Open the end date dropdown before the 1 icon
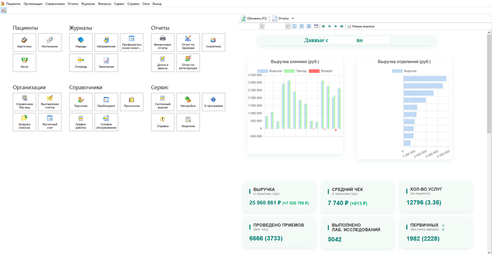The image size is (492, 254). pos(288,27)
